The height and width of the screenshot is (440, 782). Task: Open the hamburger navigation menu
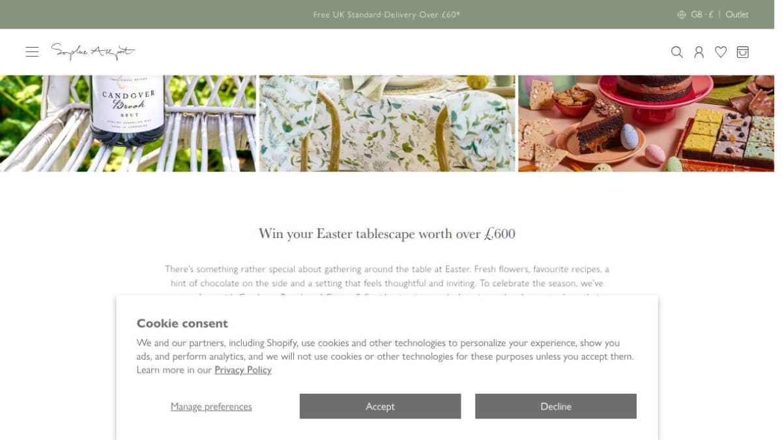[32, 52]
